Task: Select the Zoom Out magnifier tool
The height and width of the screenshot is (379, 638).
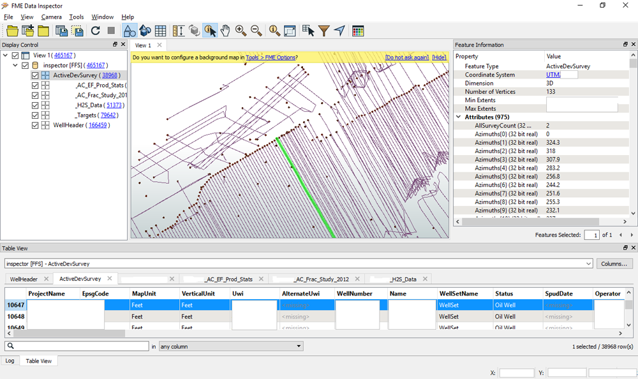Action: tap(256, 31)
